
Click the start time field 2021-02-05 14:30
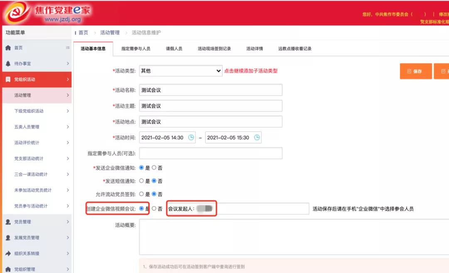[x=167, y=138]
